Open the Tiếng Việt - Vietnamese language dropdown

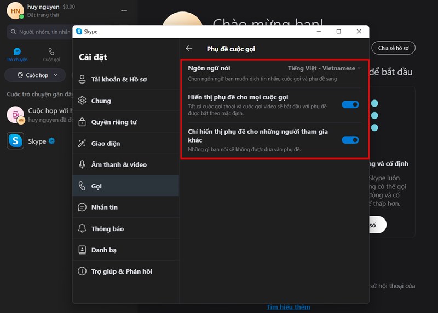pyautogui.click(x=324, y=68)
